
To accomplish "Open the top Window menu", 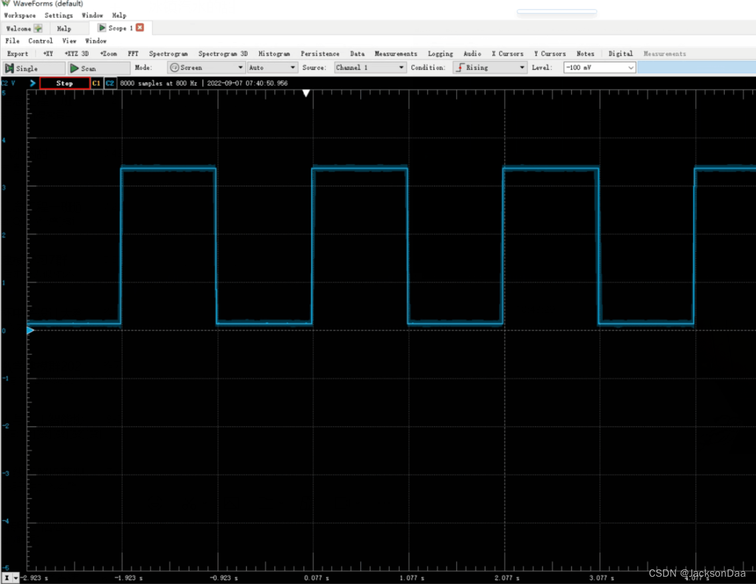I will click(x=92, y=15).
